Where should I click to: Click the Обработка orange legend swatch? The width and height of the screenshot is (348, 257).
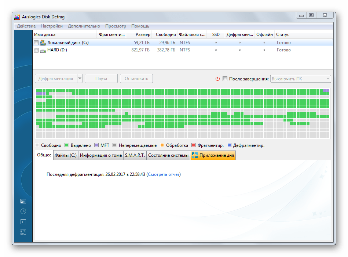click(x=162, y=145)
